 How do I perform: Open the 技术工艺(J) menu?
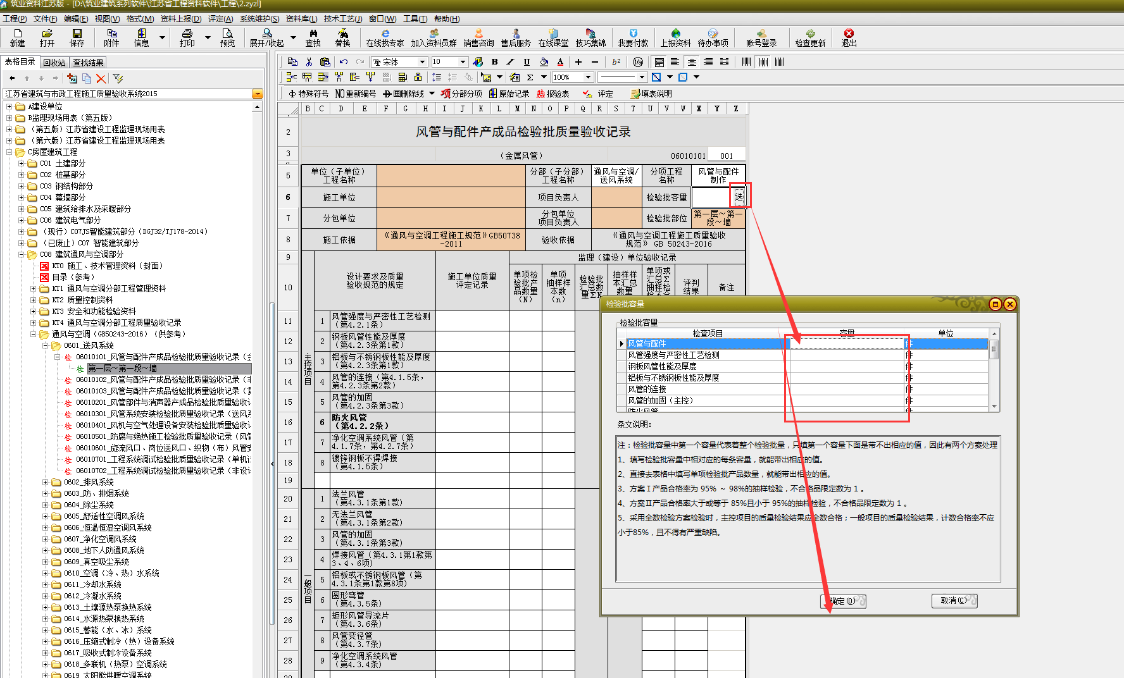pos(343,19)
